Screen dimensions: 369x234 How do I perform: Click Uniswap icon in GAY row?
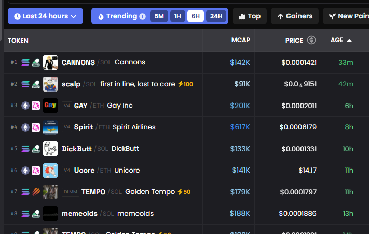pyautogui.click(x=36, y=106)
